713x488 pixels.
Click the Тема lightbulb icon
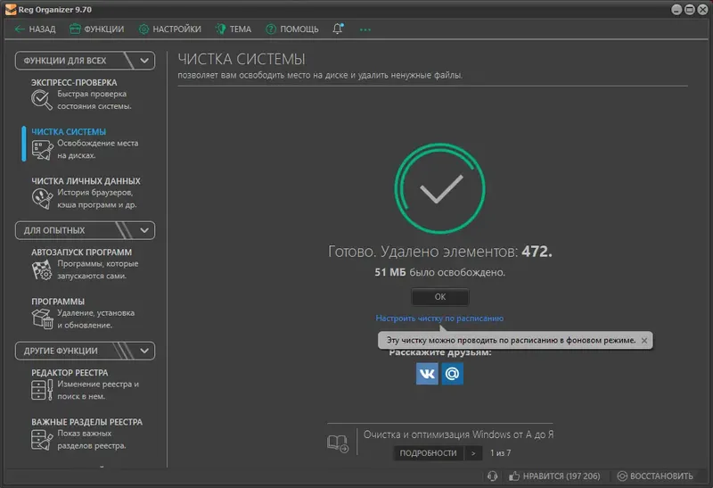coord(220,29)
